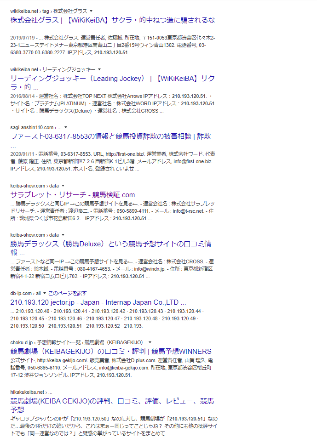Open the 競馬劇場 (KEIBAGEKIJO) の口コミ・評判 result
Viewport: 317px width, 443px height.
pyautogui.click(x=111, y=352)
